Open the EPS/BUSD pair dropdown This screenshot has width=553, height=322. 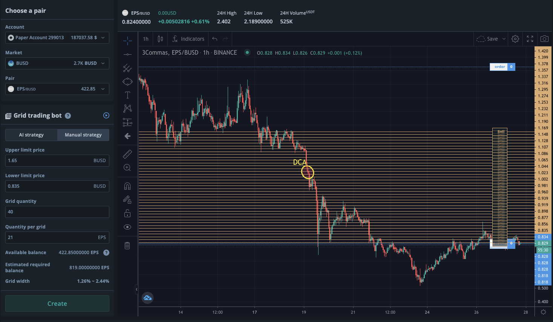(x=57, y=89)
